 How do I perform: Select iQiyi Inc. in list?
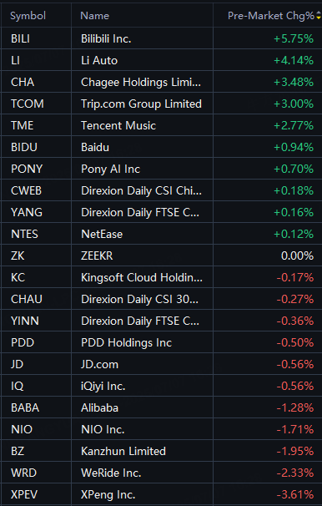(161, 386)
